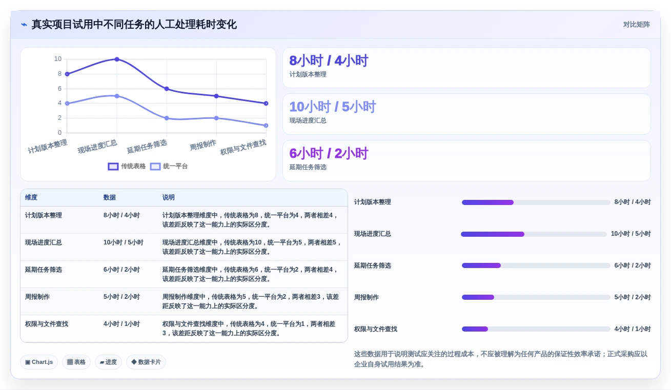Click the 权限与文件查找 x-axis label on chart

tap(243, 148)
